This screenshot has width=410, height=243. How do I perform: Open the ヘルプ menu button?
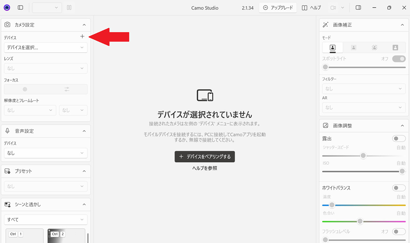point(311,8)
